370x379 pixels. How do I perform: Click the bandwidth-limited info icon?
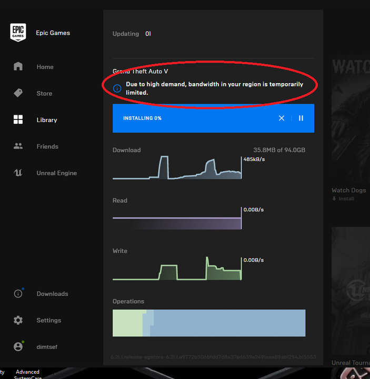coord(117,88)
